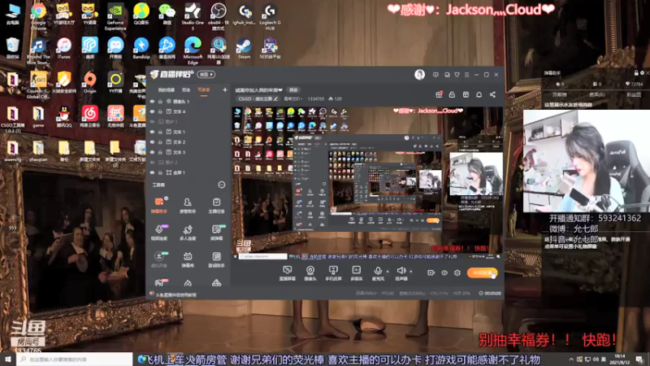The image size is (650, 366).
Task: Expand microphone options arrow
Action: (388, 272)
